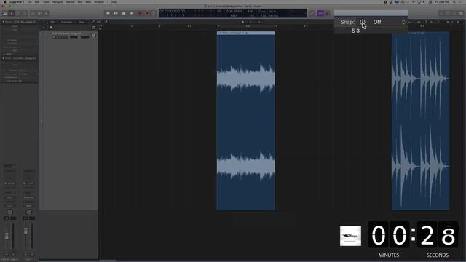This screenshot has width=466, height=262.
Task: Click the Add Track plus button
Action: [x=44, y=28]
